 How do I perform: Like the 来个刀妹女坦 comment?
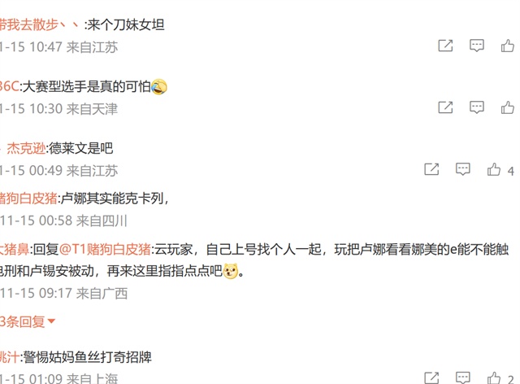508,46
